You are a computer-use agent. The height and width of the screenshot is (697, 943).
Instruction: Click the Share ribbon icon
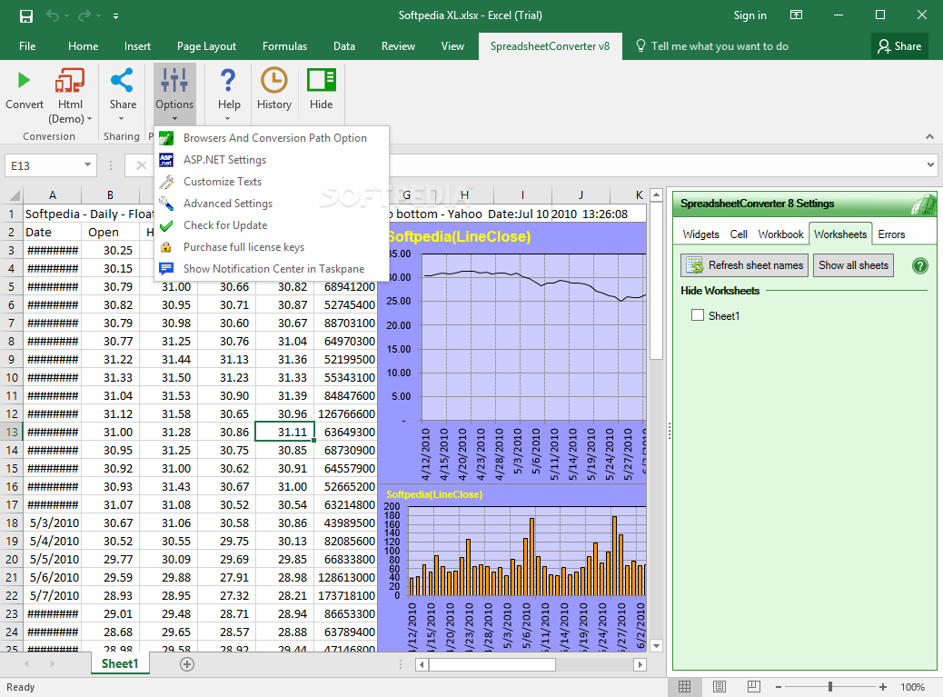[x=122, y=80]
